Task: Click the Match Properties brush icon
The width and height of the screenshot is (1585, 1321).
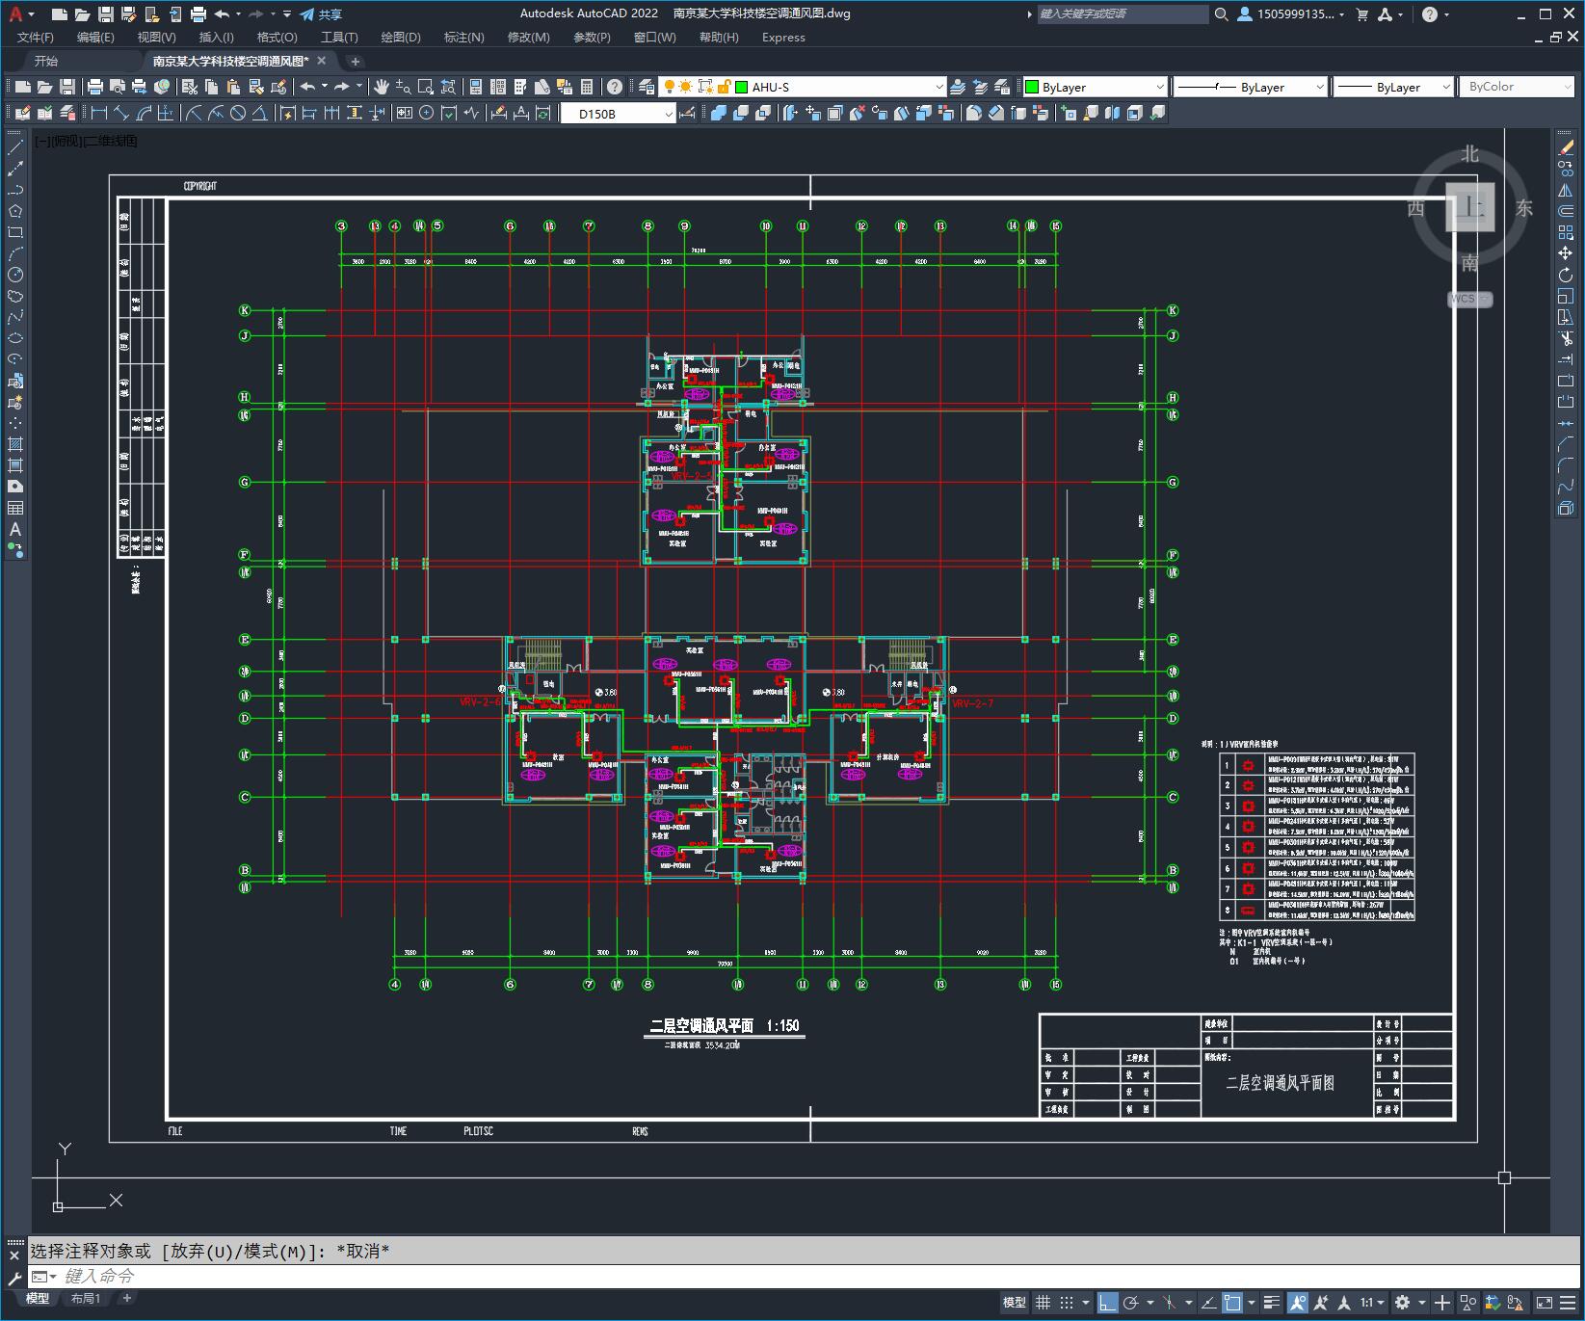Action: [278, 87]
